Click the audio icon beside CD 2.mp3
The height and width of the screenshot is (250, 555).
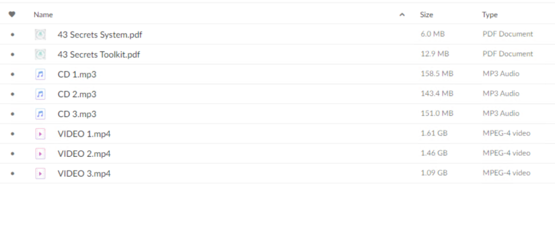[x=40, y=94]
